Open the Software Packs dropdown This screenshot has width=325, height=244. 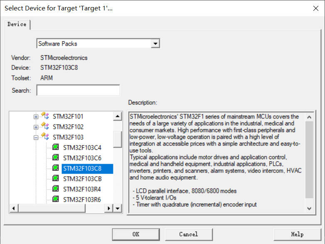click(x=155, y=44)
